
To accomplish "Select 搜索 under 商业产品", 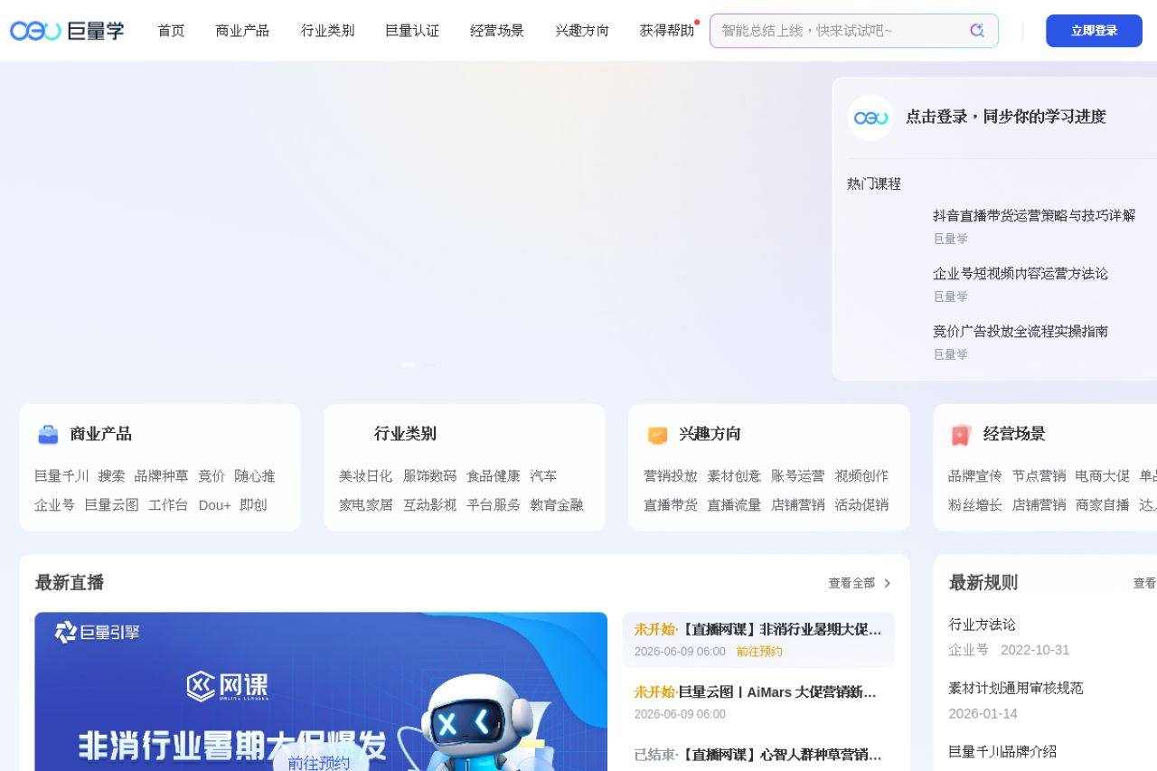I will (111, 476).
